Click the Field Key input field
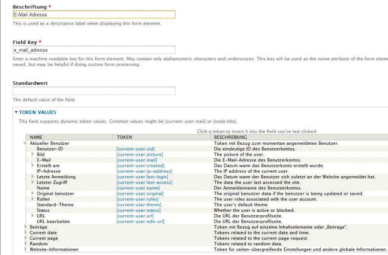Image resolution: width=388 pixels, height=255 pixels. tap(94, 50)
